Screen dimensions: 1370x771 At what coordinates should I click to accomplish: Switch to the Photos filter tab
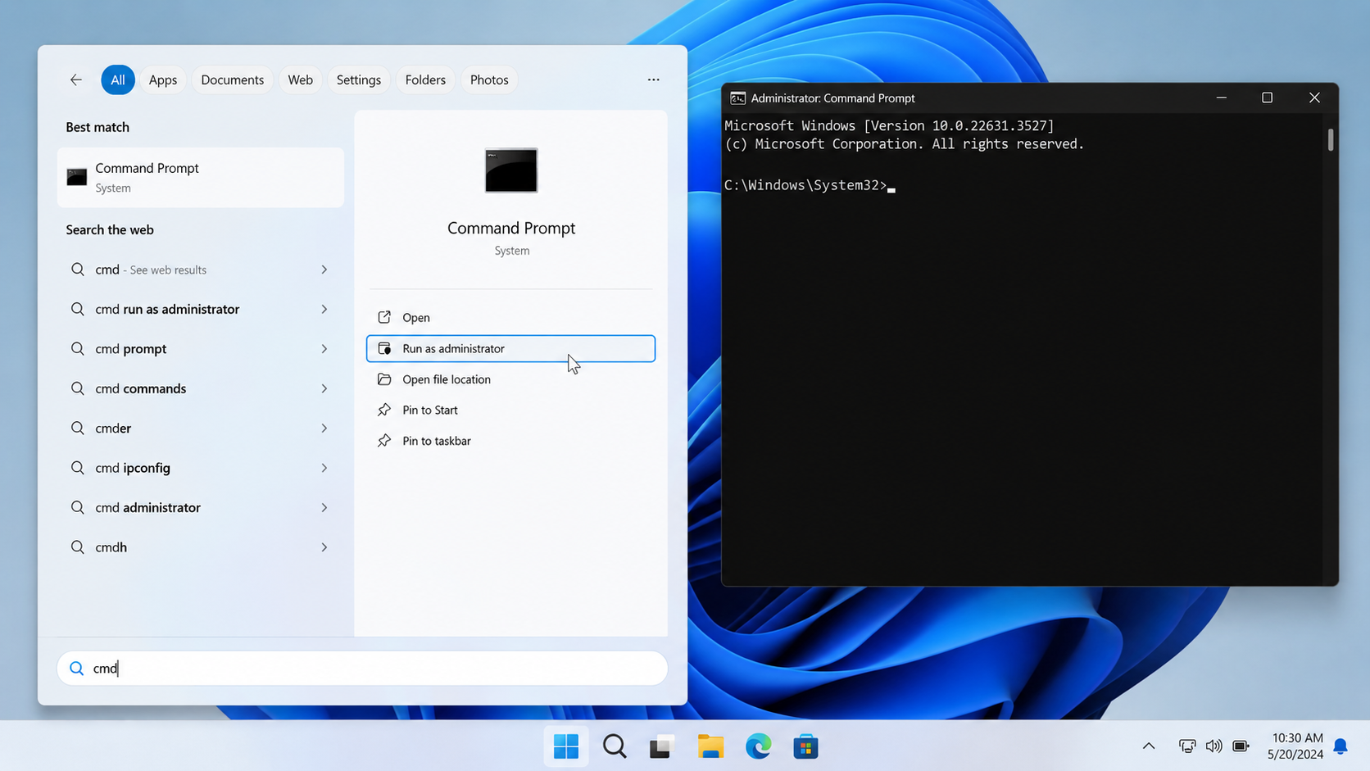(x=489, y=79)
